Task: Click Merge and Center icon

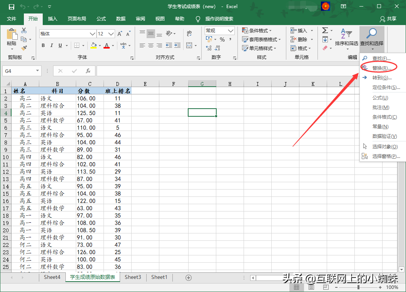Action: tap(189, 45)
